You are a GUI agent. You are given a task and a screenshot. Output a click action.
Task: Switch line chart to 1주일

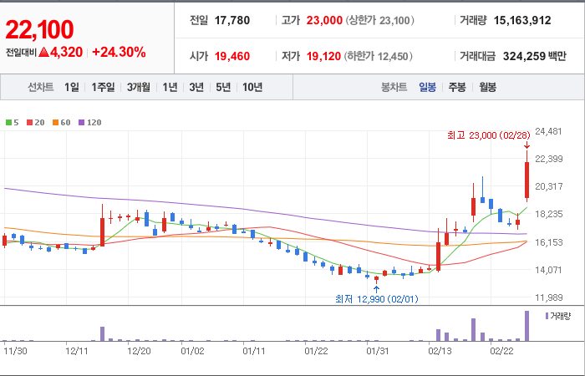[x=103, y=87]
